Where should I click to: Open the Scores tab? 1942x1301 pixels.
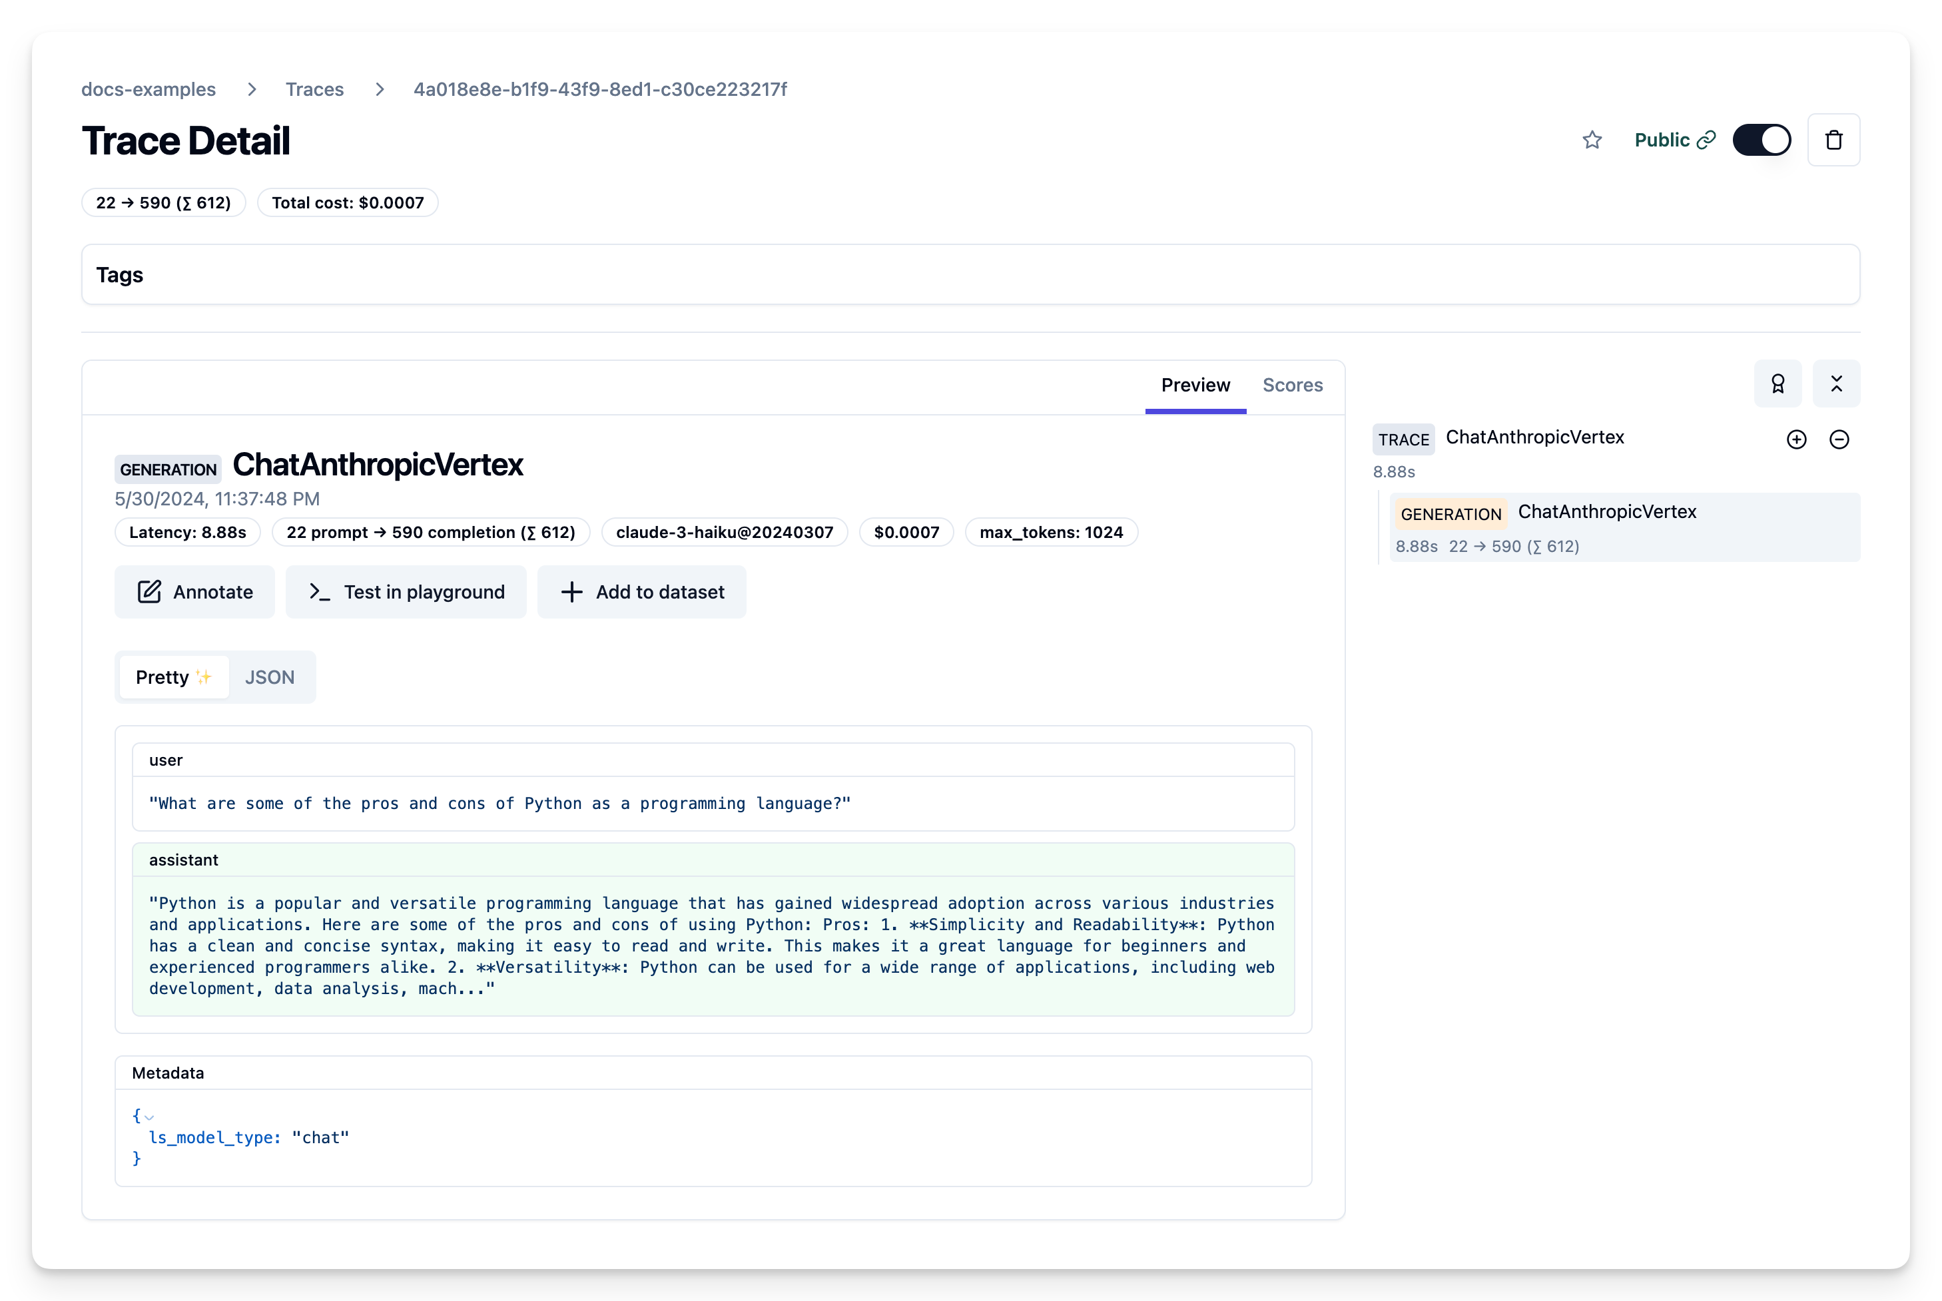coord(1292,385)
